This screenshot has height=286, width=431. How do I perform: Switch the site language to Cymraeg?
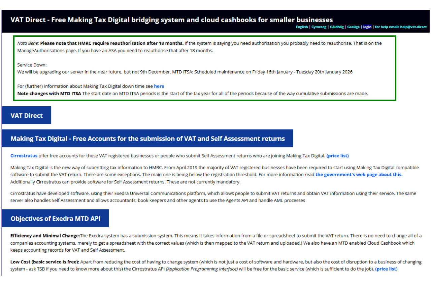319,27
